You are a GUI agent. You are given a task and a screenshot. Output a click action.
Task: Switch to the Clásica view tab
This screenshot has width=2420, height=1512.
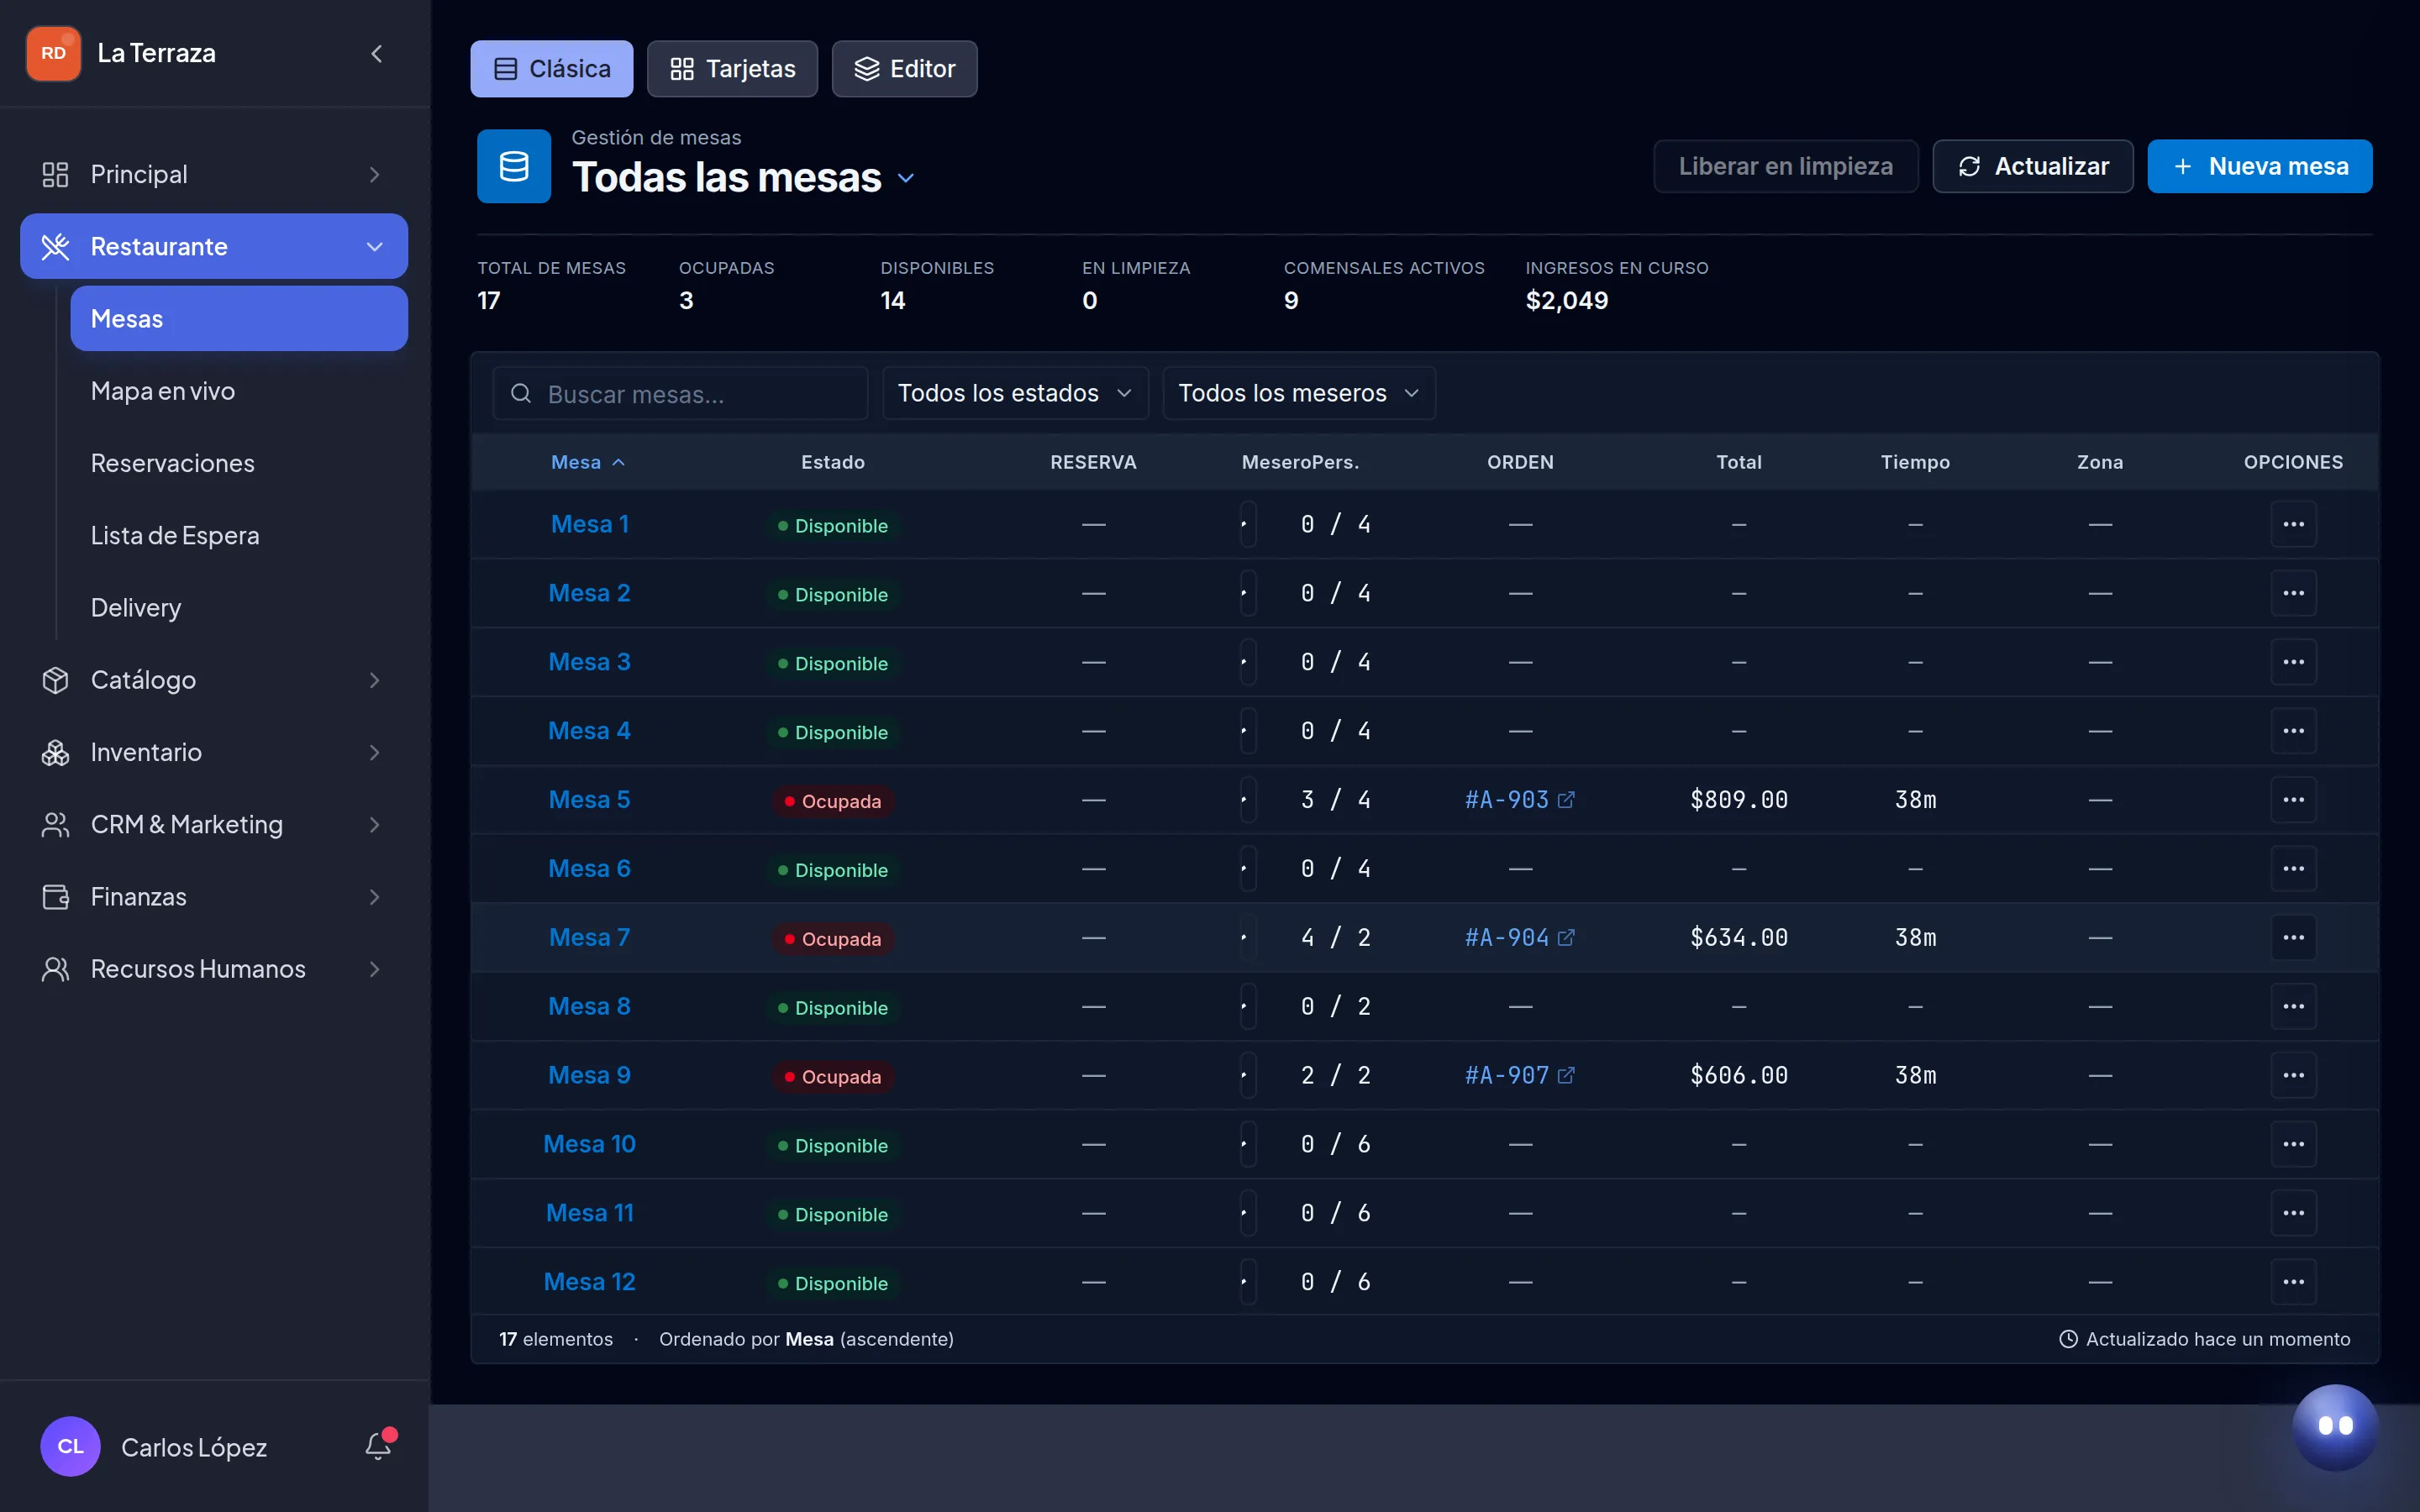(x=552, y=69)
